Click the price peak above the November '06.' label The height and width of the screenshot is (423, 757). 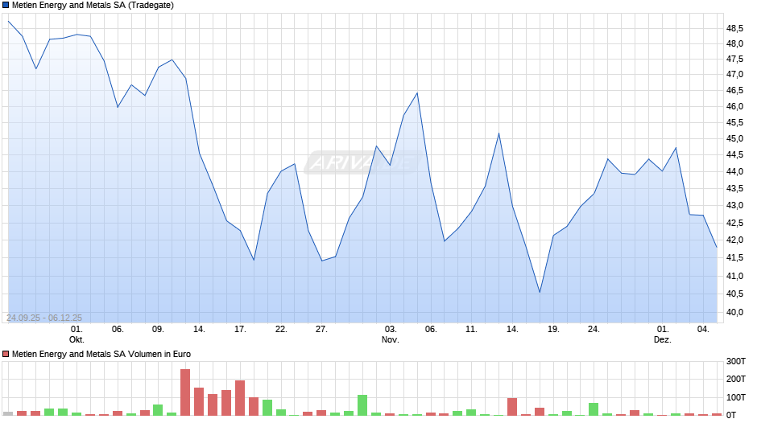click(417, 93)
